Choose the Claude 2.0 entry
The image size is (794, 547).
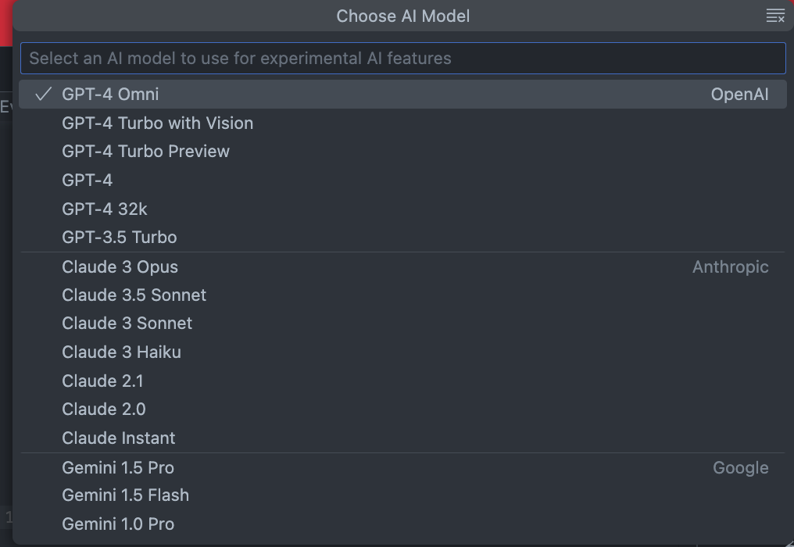(x=104, y=409)
